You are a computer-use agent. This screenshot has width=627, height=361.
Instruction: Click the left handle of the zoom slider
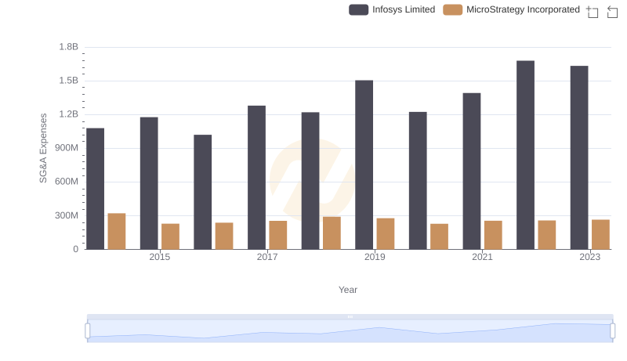[x=88, y=330]
